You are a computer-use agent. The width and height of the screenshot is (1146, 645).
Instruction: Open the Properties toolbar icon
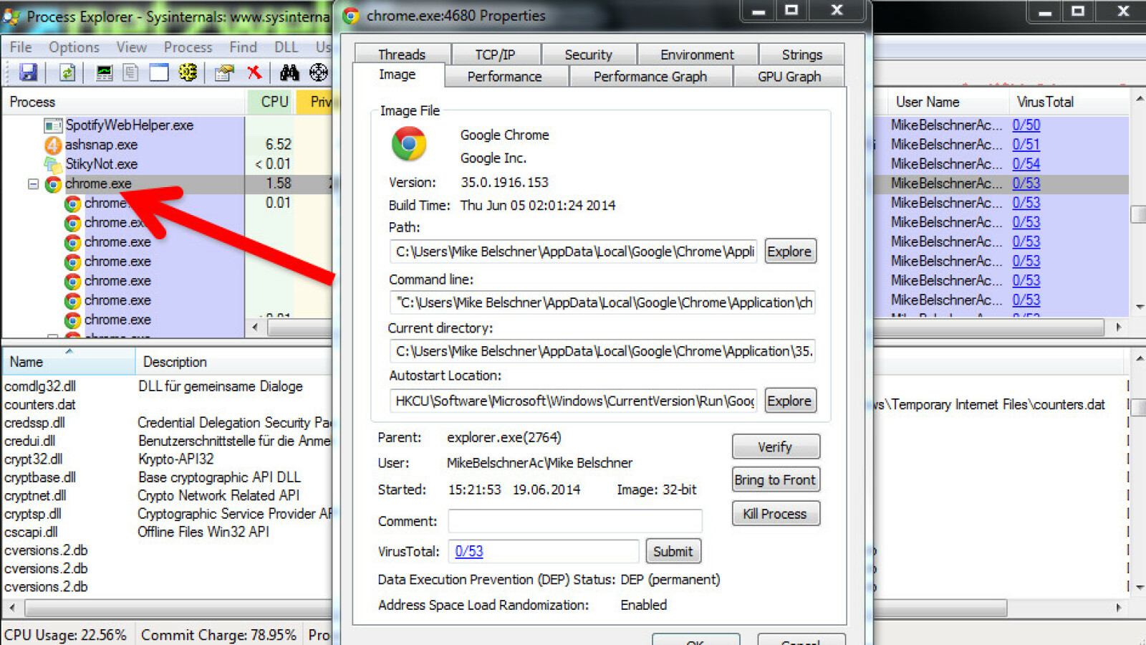[224, 72]
